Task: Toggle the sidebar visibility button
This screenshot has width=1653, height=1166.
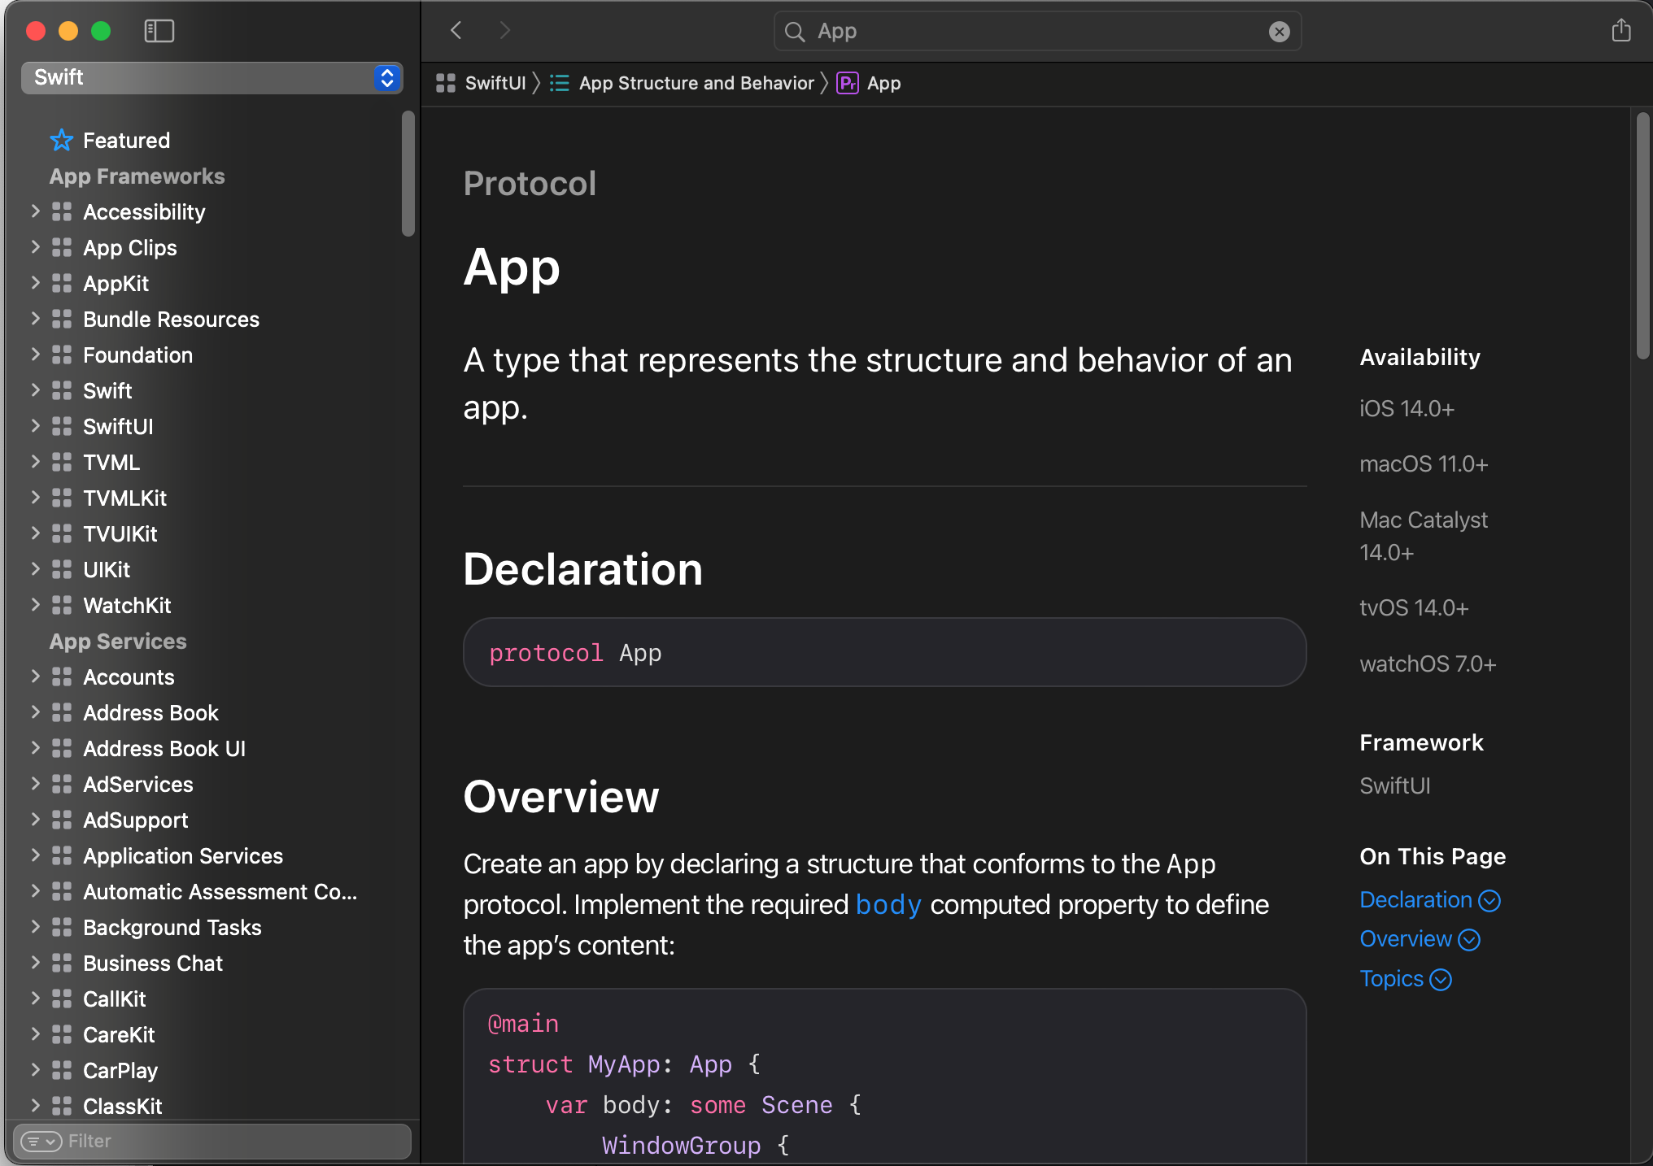Action: tap(159, 31)
